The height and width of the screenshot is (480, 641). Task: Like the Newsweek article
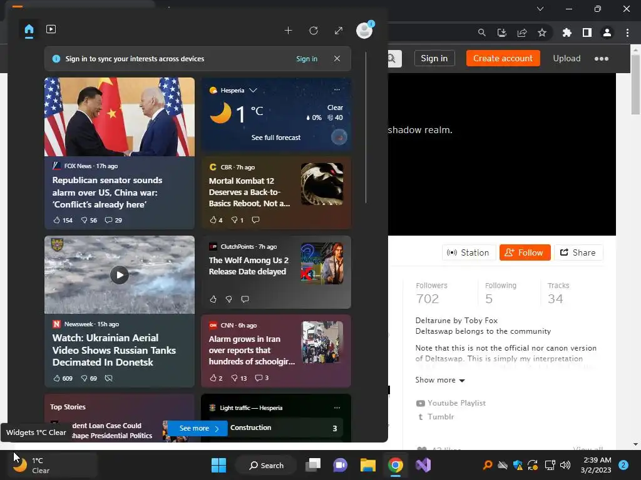63,378
